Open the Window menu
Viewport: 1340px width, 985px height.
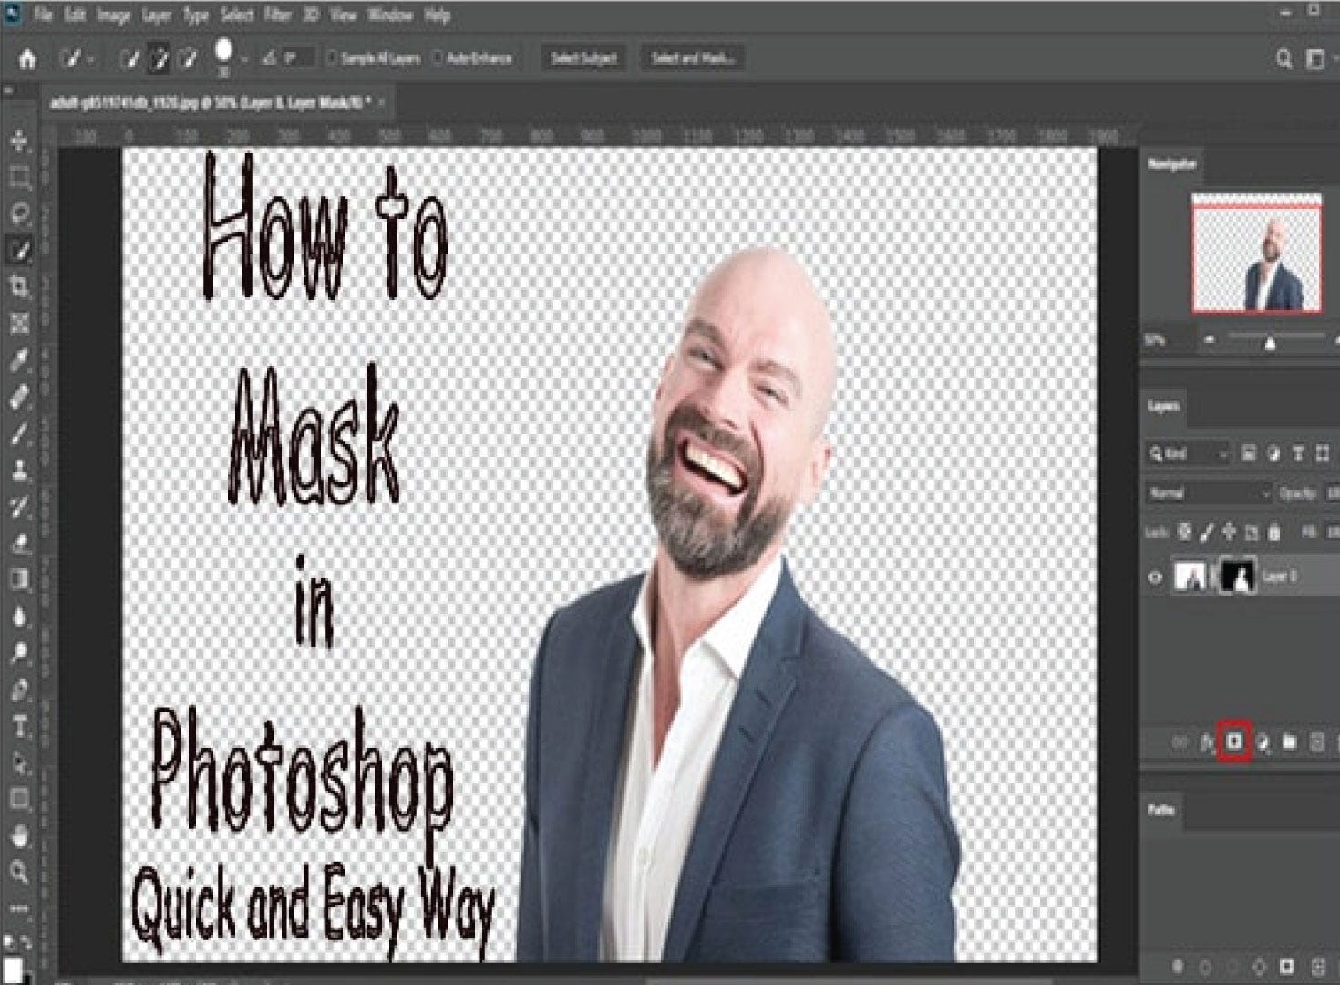[389, 16]
